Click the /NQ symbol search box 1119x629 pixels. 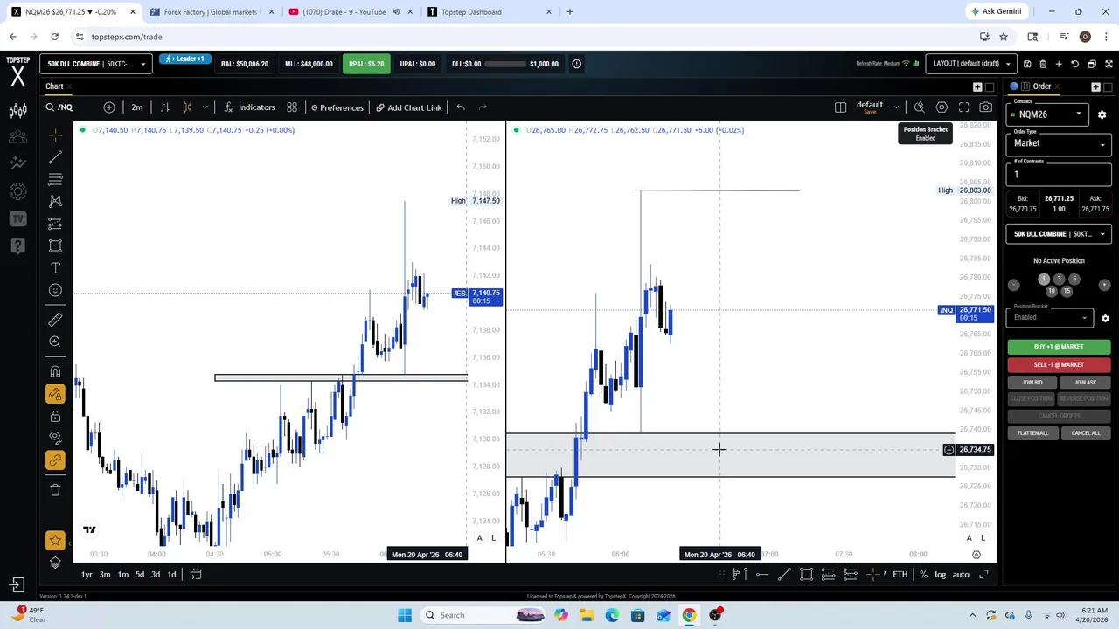[73, 107]
